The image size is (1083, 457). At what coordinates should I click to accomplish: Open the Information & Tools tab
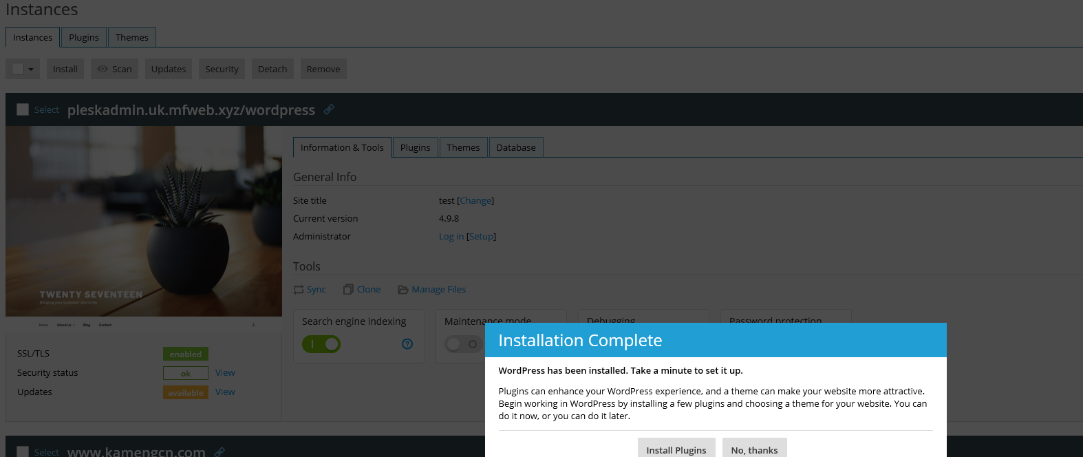click(x=342, y=147)
